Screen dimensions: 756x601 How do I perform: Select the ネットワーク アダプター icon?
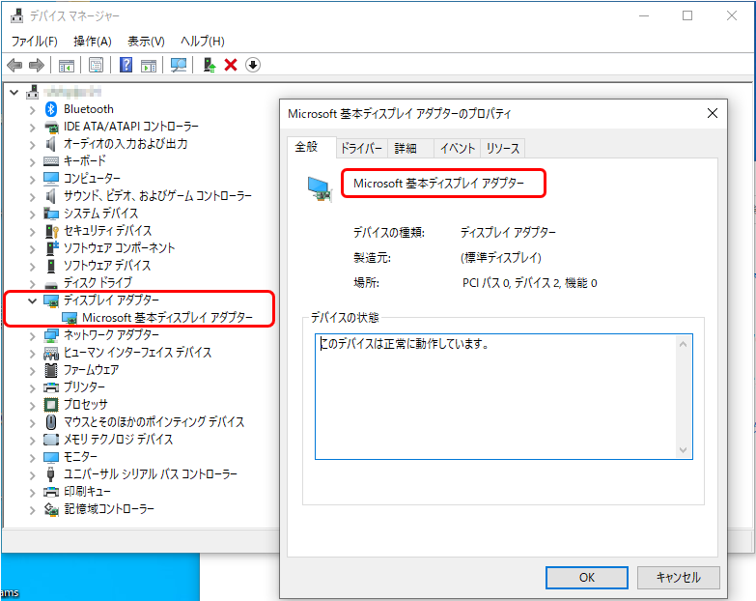51,335
